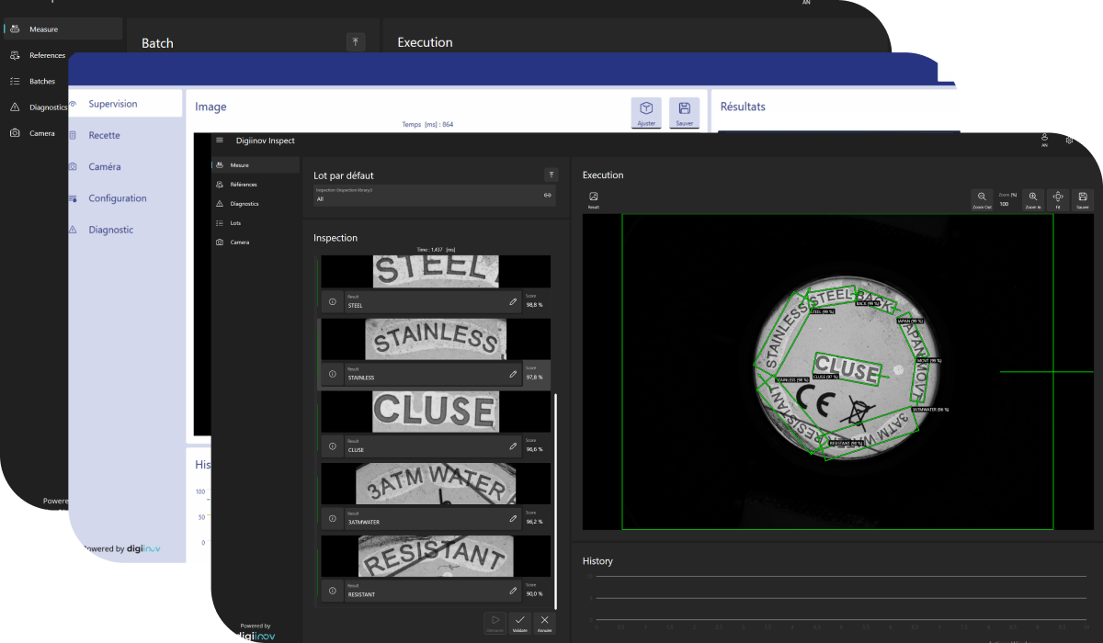Switch to the Références menu item
This screenshot has height=643, width=1103.
[x=244, y=185]
